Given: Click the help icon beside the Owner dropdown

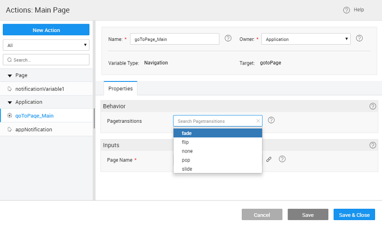Looking at the screenshot, I should tap(359, 39).
